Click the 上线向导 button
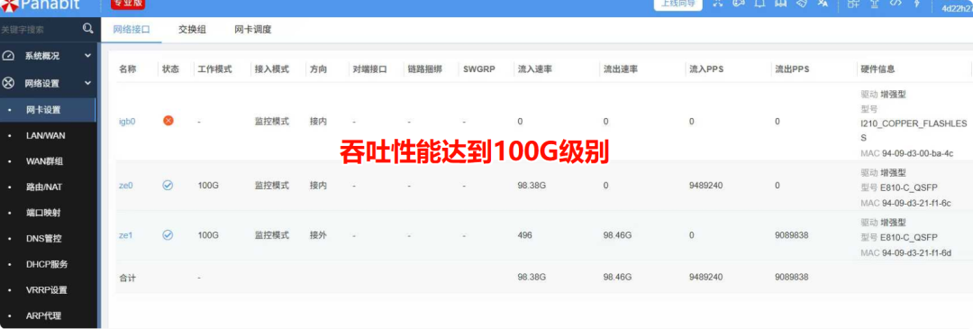The height and width of the screenshot is (329, 973). point(677,5)
